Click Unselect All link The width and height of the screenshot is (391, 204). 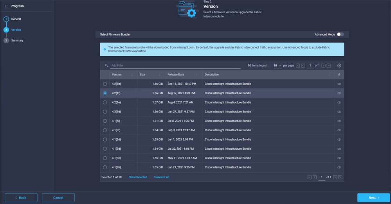(x=162, y=177)
